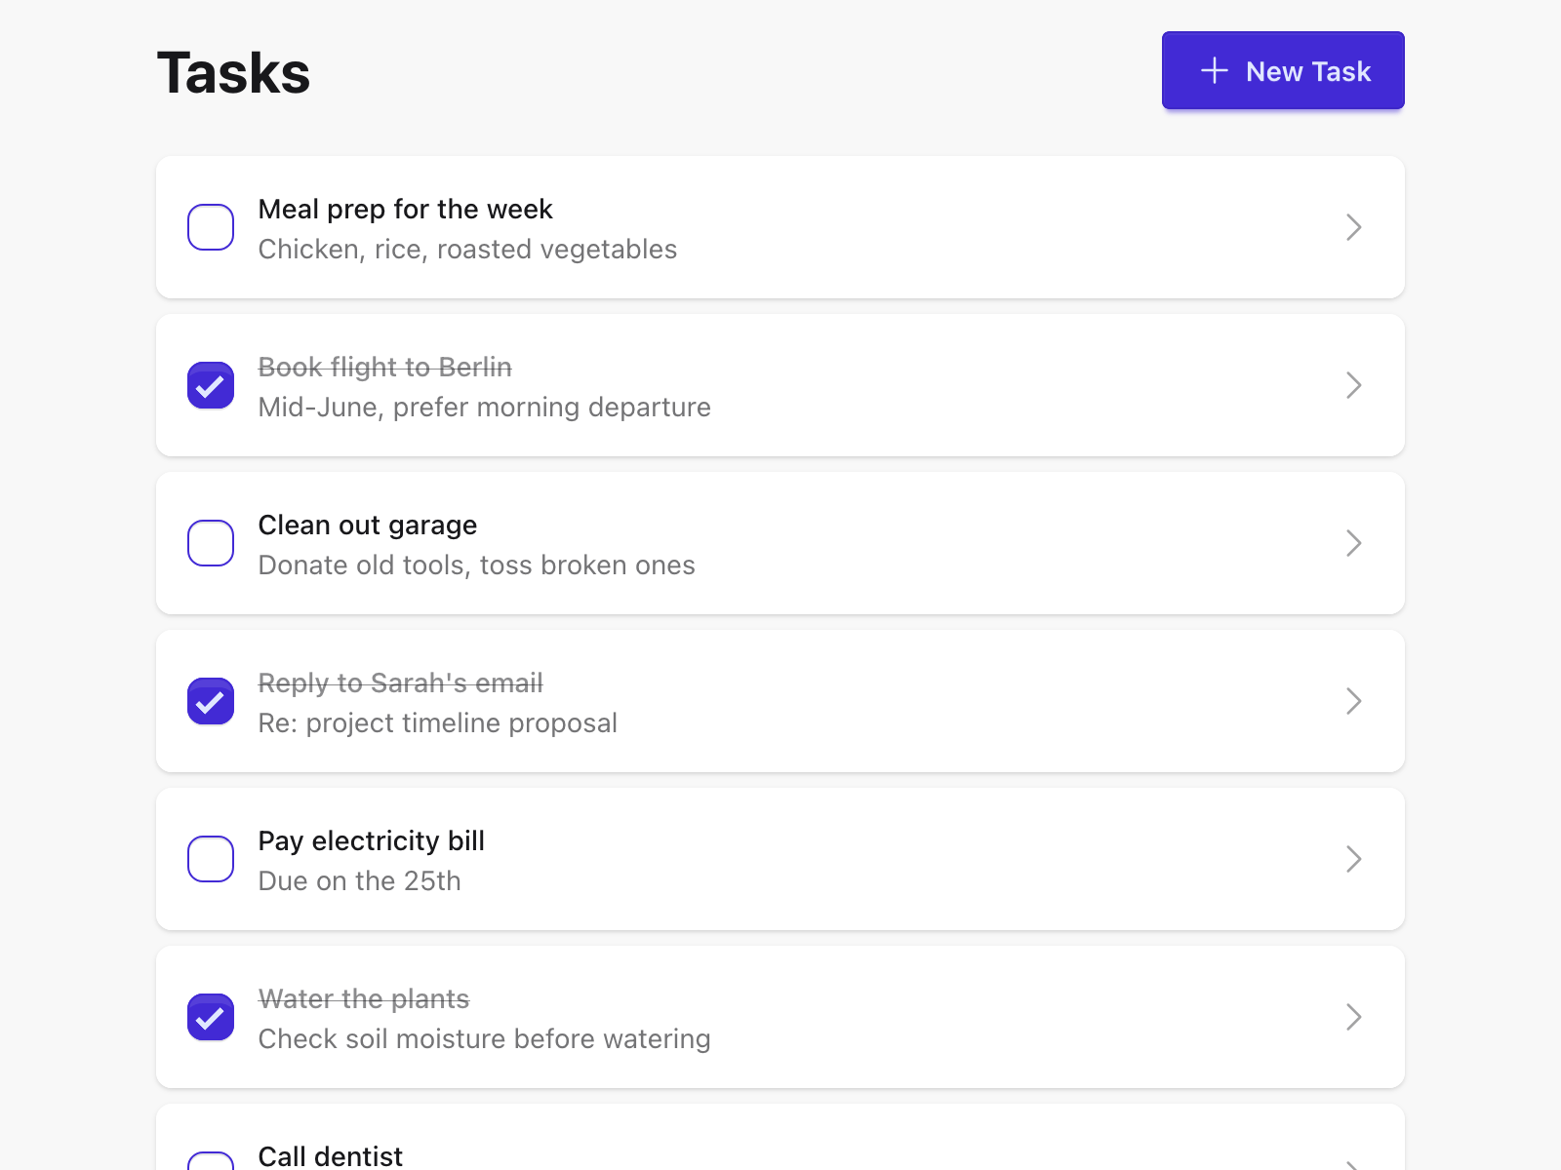The height and width of the screenshot is (1170, 1561).
Task: Uncheck Water the plants task
Action: click(x=211, y=1017)
